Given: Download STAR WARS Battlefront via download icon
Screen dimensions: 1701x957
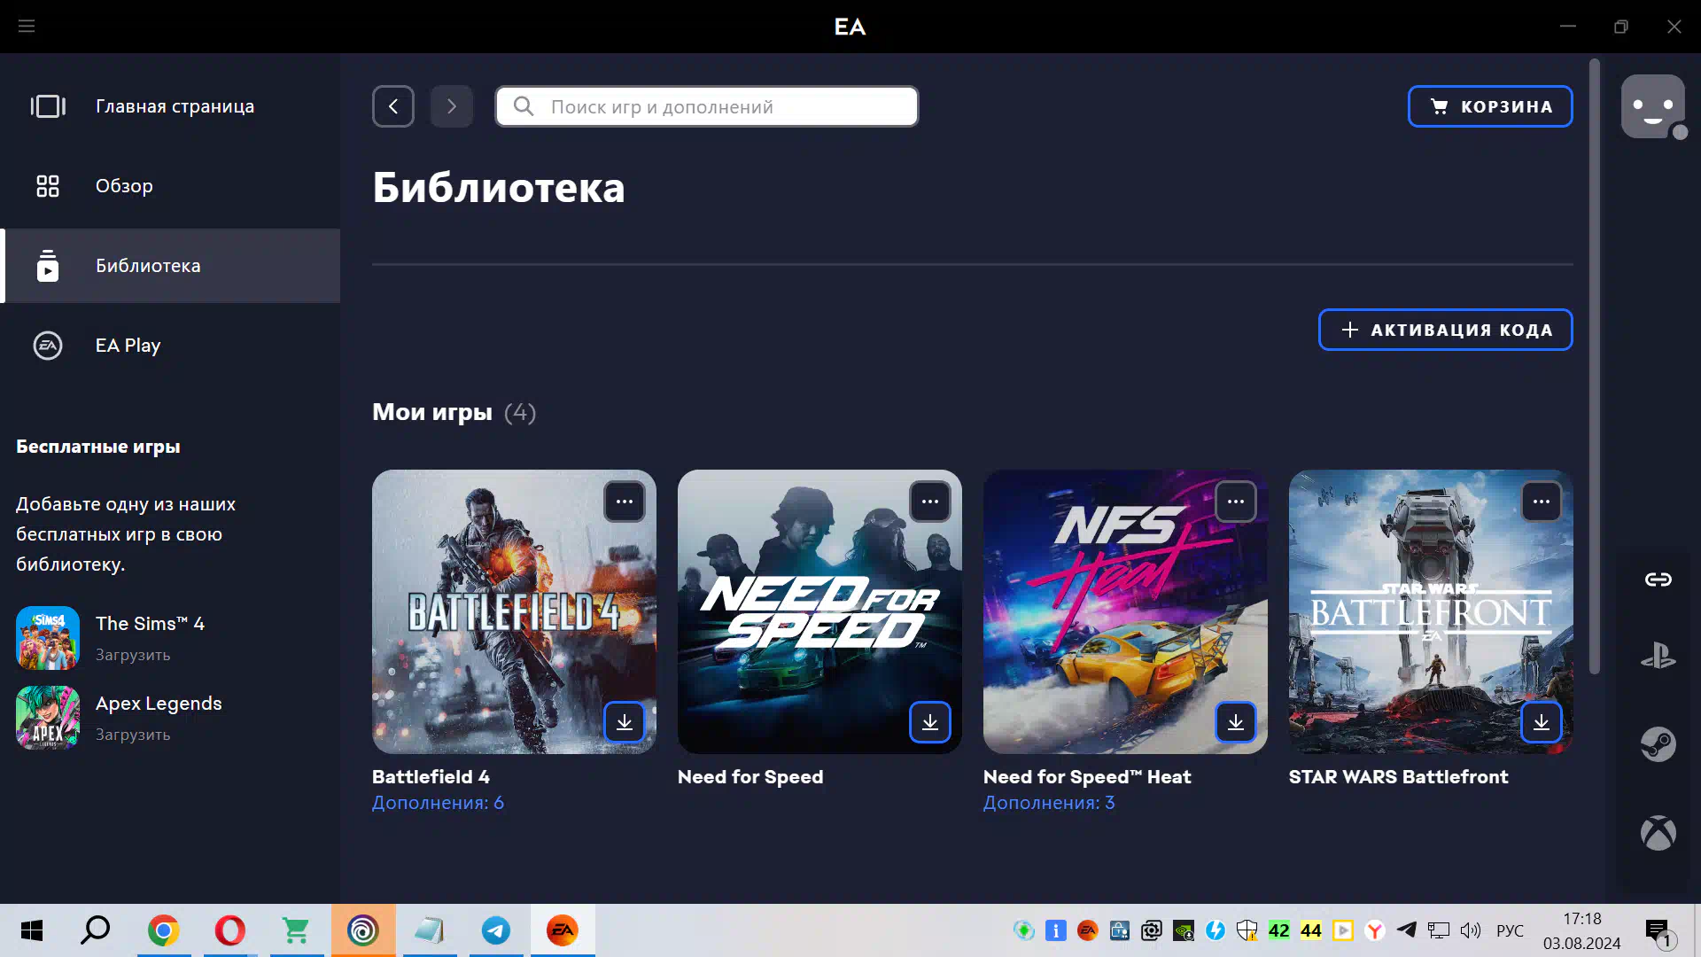Looking at the screenshot, I should [1541, 722].
